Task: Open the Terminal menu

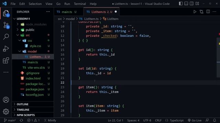Action: [x=80, y=4]
